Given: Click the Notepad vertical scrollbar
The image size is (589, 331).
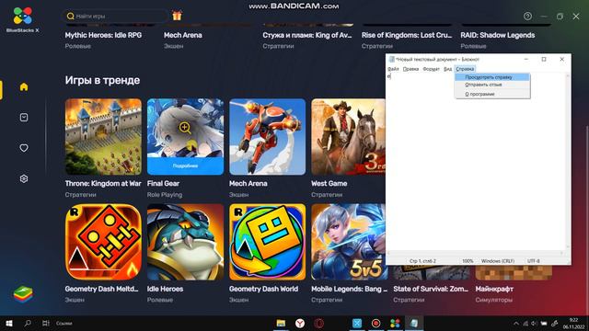Looking at the screenshot, I should click(568, 162).
